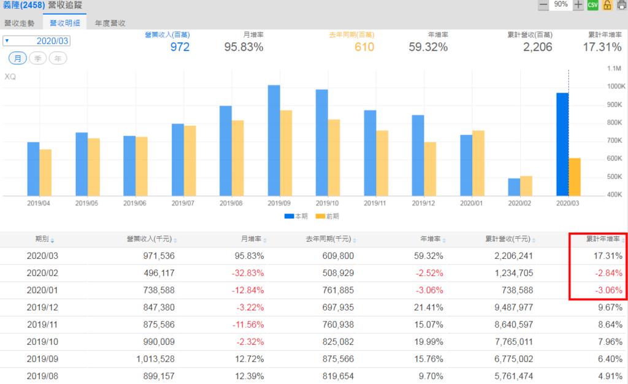Click the summary 去年同期 value 610
The image size is (628, 384).
click(364, 47)
